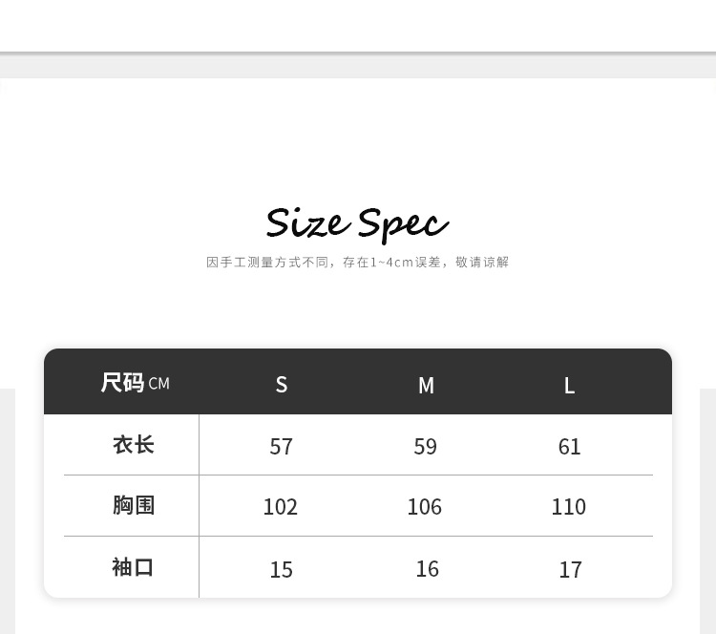Click the gray divider band above the title

point(357,65)
